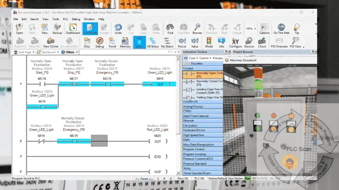Open the Core dropdown in Instruction Toolbox
The image size is (339, 190).
[193, 58]
